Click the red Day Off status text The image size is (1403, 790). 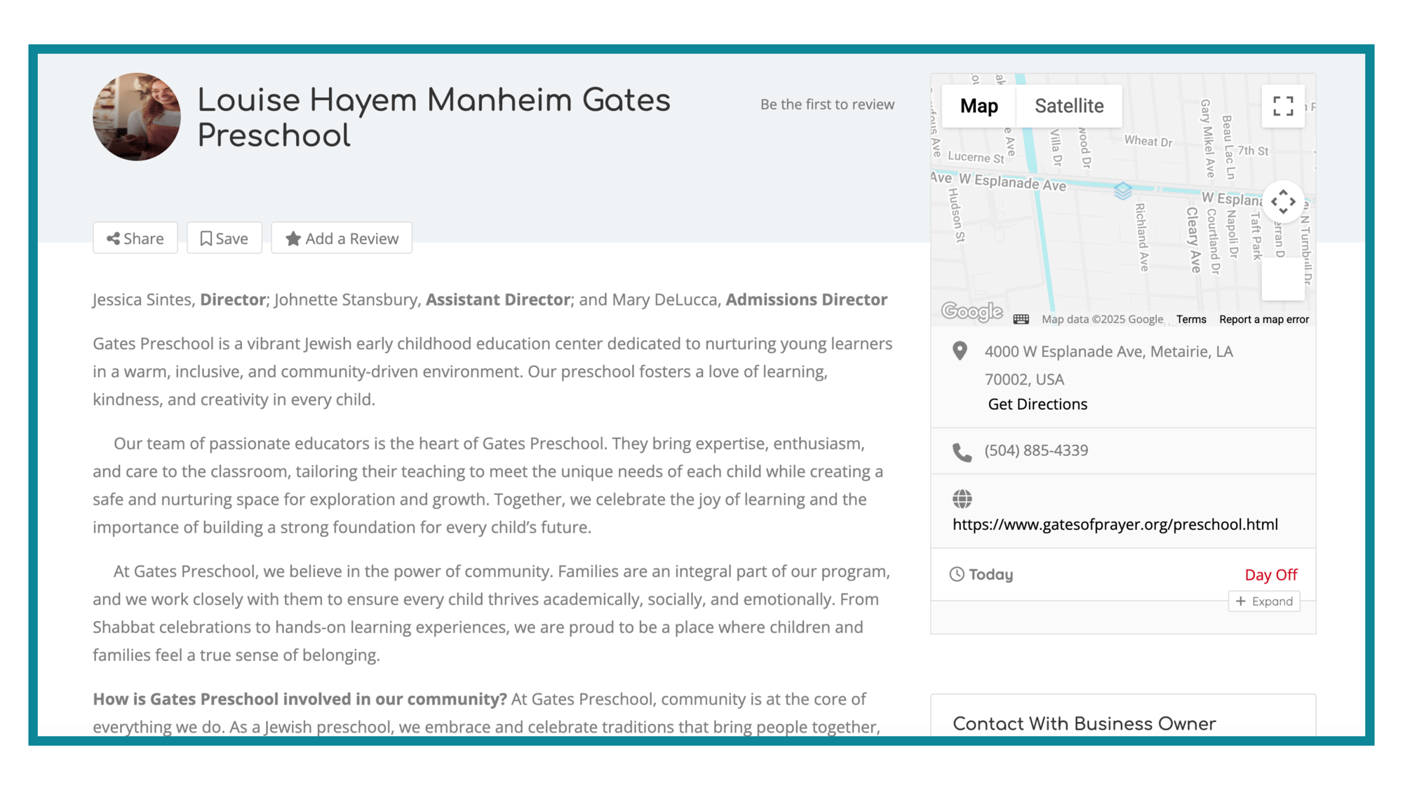pyautogui.click(x=1270, y=575)
